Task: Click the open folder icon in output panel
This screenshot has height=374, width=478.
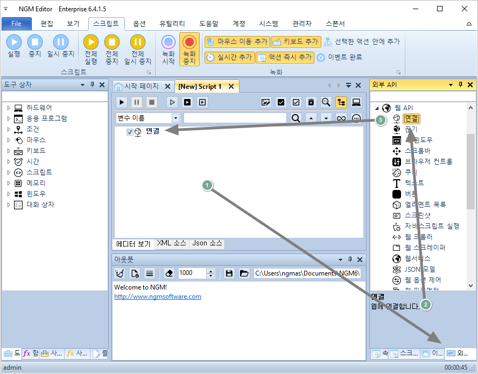Action: (x=244, y=273)
